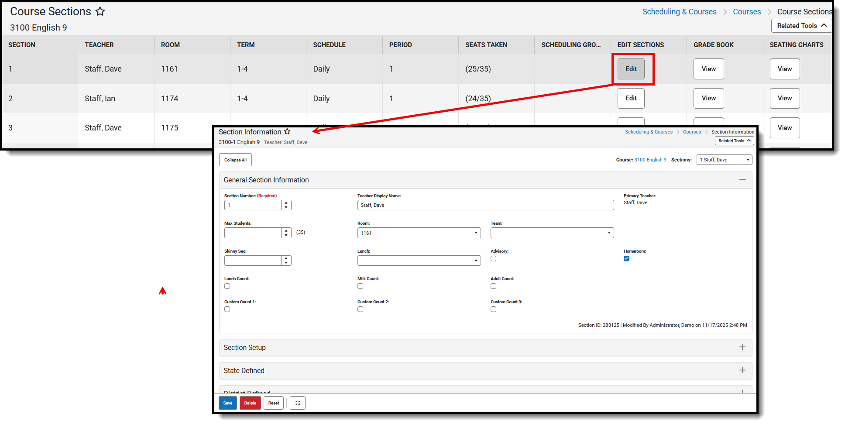Toggle the Homeroom checkbox
845x425 pixels.
[626, 258]
